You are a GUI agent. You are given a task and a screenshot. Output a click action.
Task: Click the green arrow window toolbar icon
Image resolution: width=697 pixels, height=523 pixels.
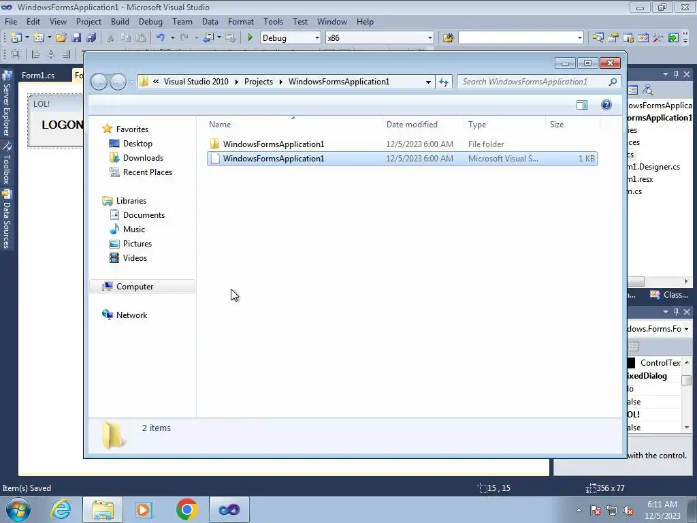[x=673, y=38]
